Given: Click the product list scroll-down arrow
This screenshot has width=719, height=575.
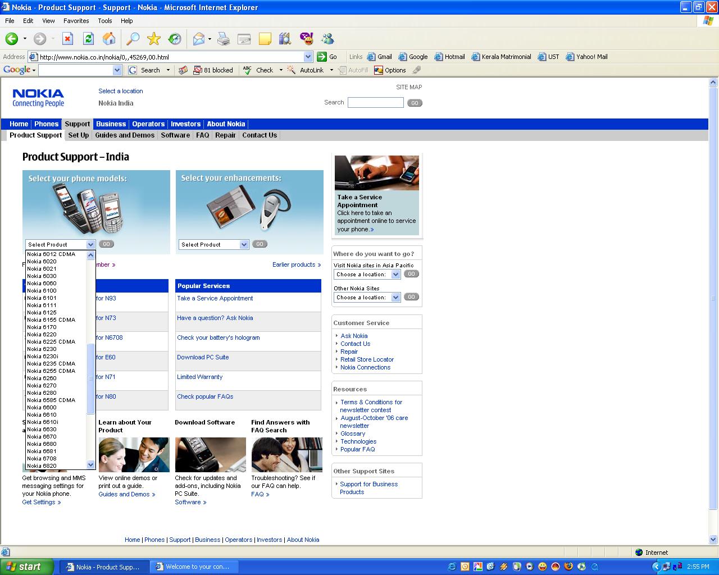Looking at the screenshot, I should coord(91,465).
